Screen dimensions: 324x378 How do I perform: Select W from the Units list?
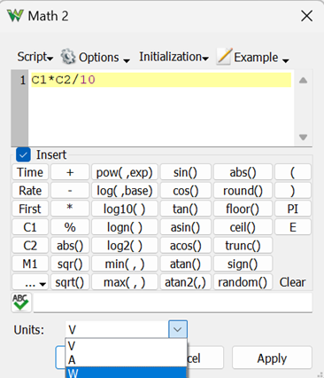[126, 373]
